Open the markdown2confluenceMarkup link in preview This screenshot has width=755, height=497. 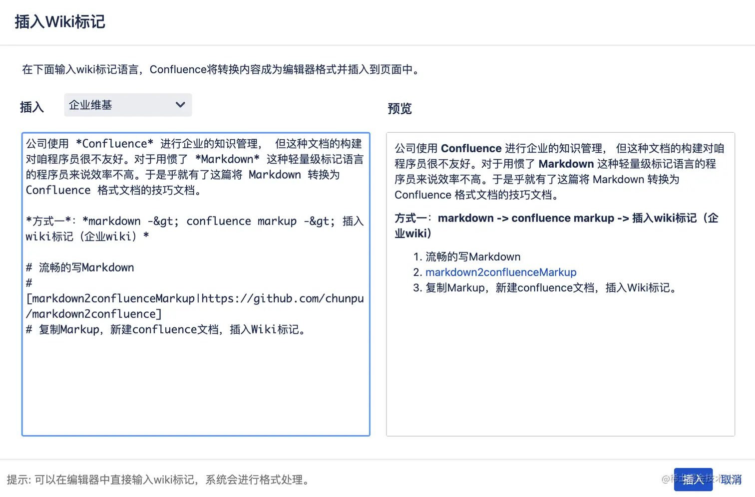[x=501, y=272]
